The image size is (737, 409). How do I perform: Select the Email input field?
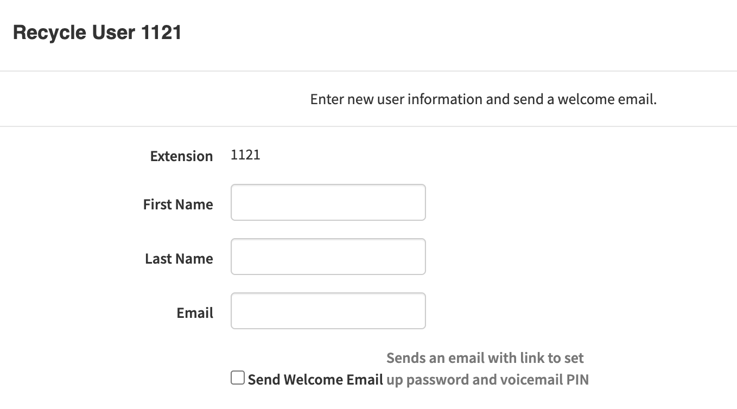click(328, 311)
